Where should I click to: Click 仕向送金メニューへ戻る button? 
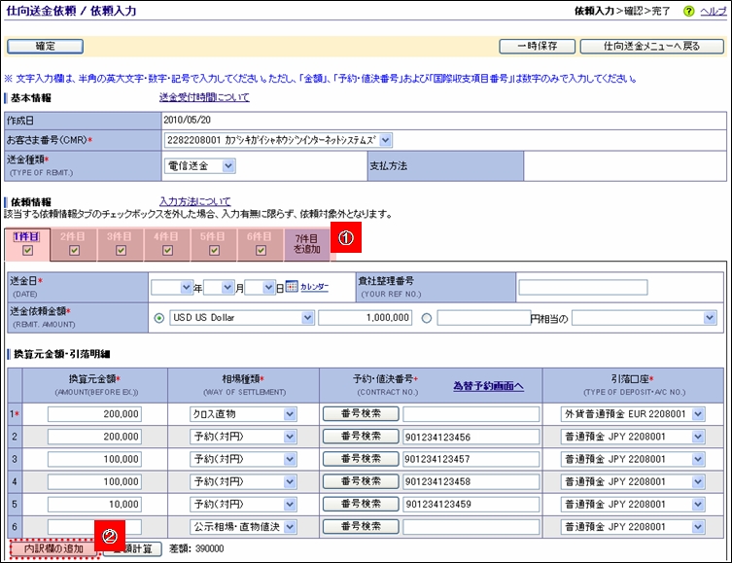(x=651, y=47)
